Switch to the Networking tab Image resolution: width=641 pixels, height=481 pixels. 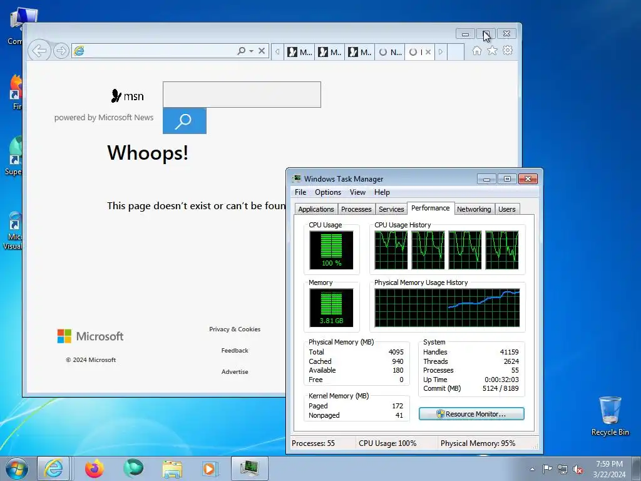click(x=474, y=209)
